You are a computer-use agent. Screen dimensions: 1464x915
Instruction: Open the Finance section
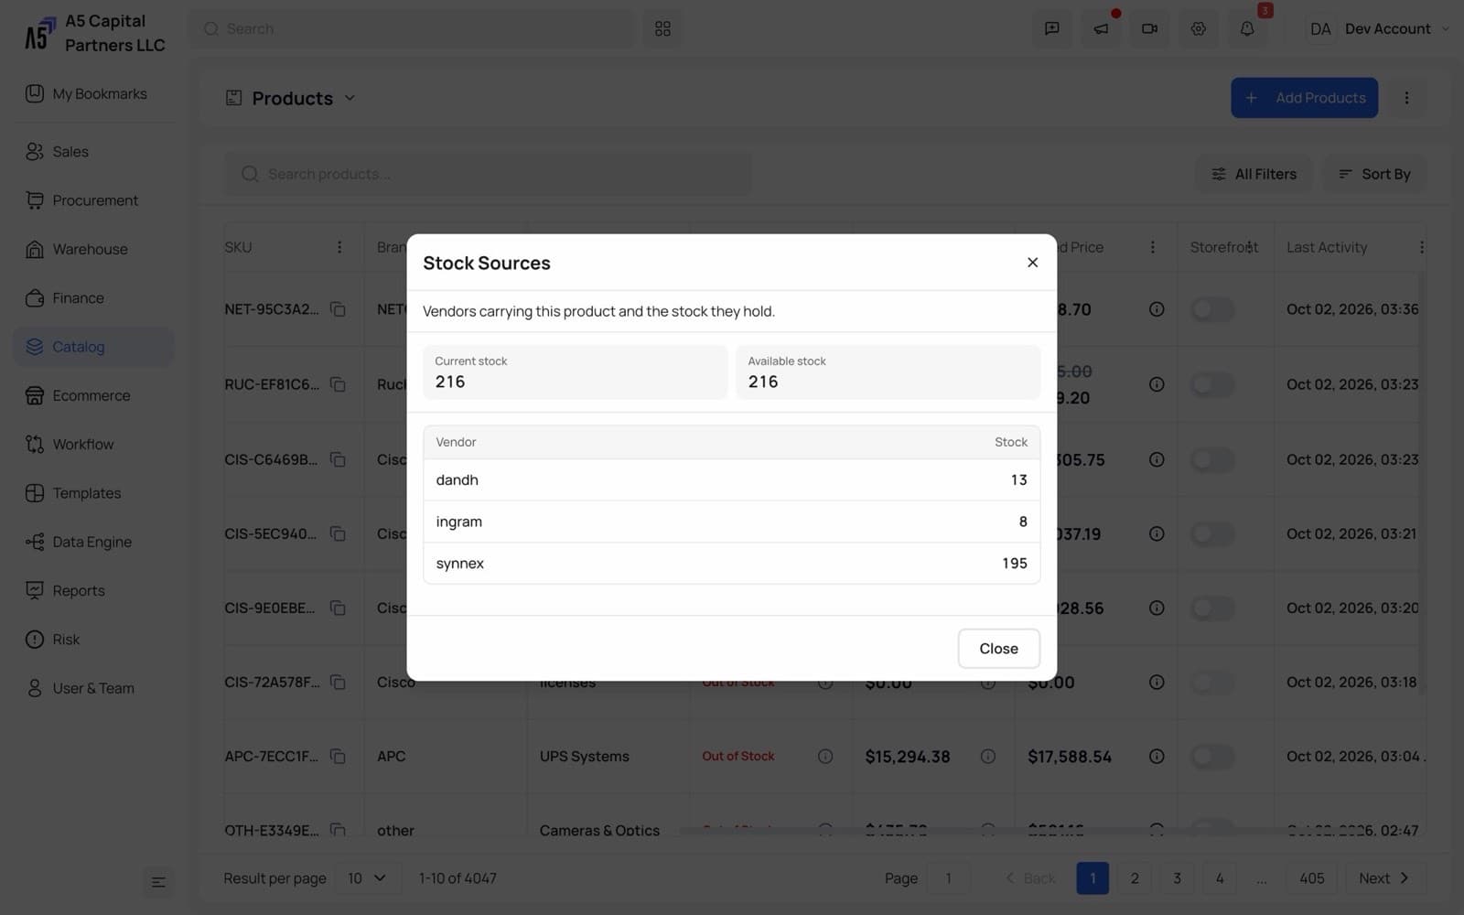point(93,297)
